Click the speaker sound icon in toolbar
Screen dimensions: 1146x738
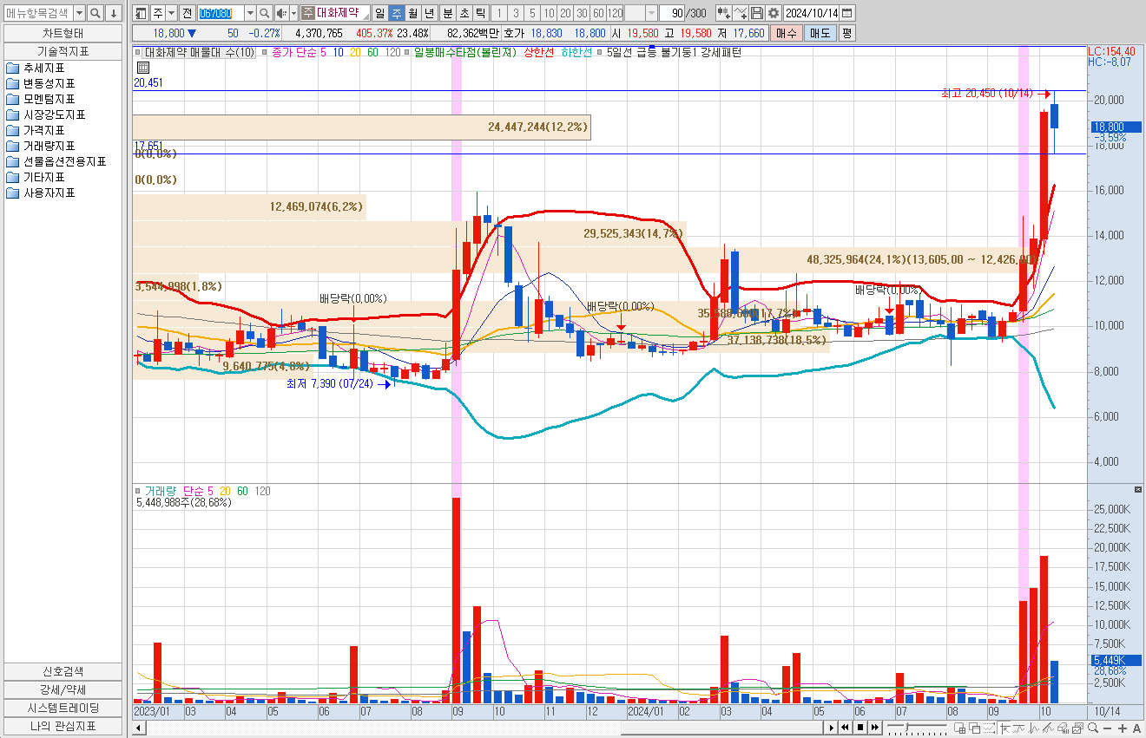coord(280,13)
